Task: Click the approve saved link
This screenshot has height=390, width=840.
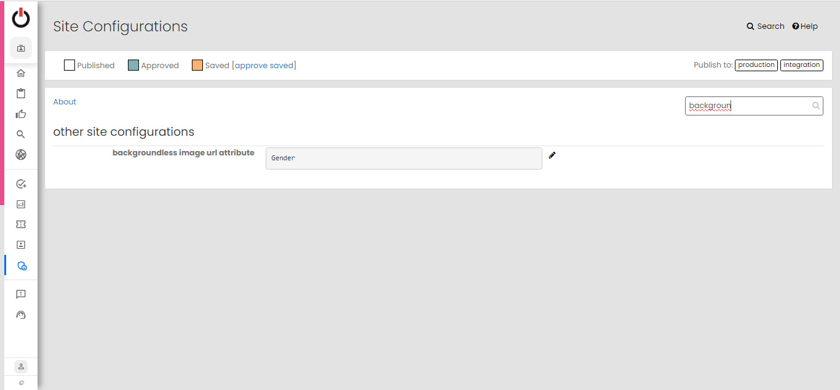Action: [x=264, y=65]
